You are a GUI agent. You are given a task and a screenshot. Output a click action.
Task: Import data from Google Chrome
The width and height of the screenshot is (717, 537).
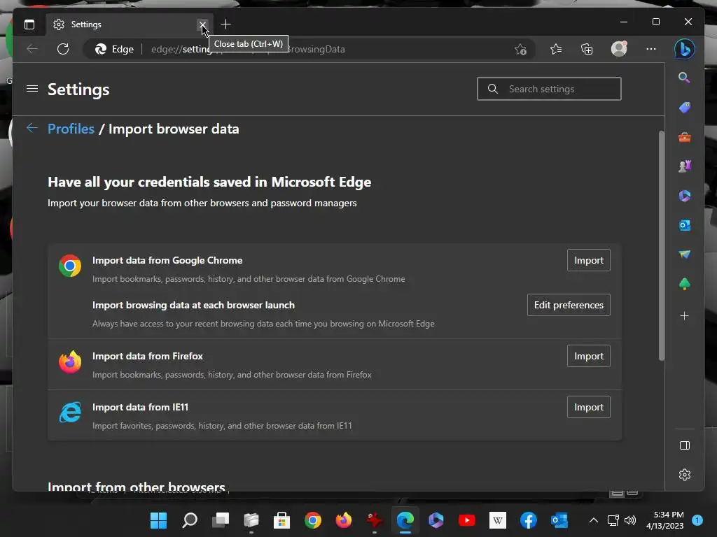588,260
